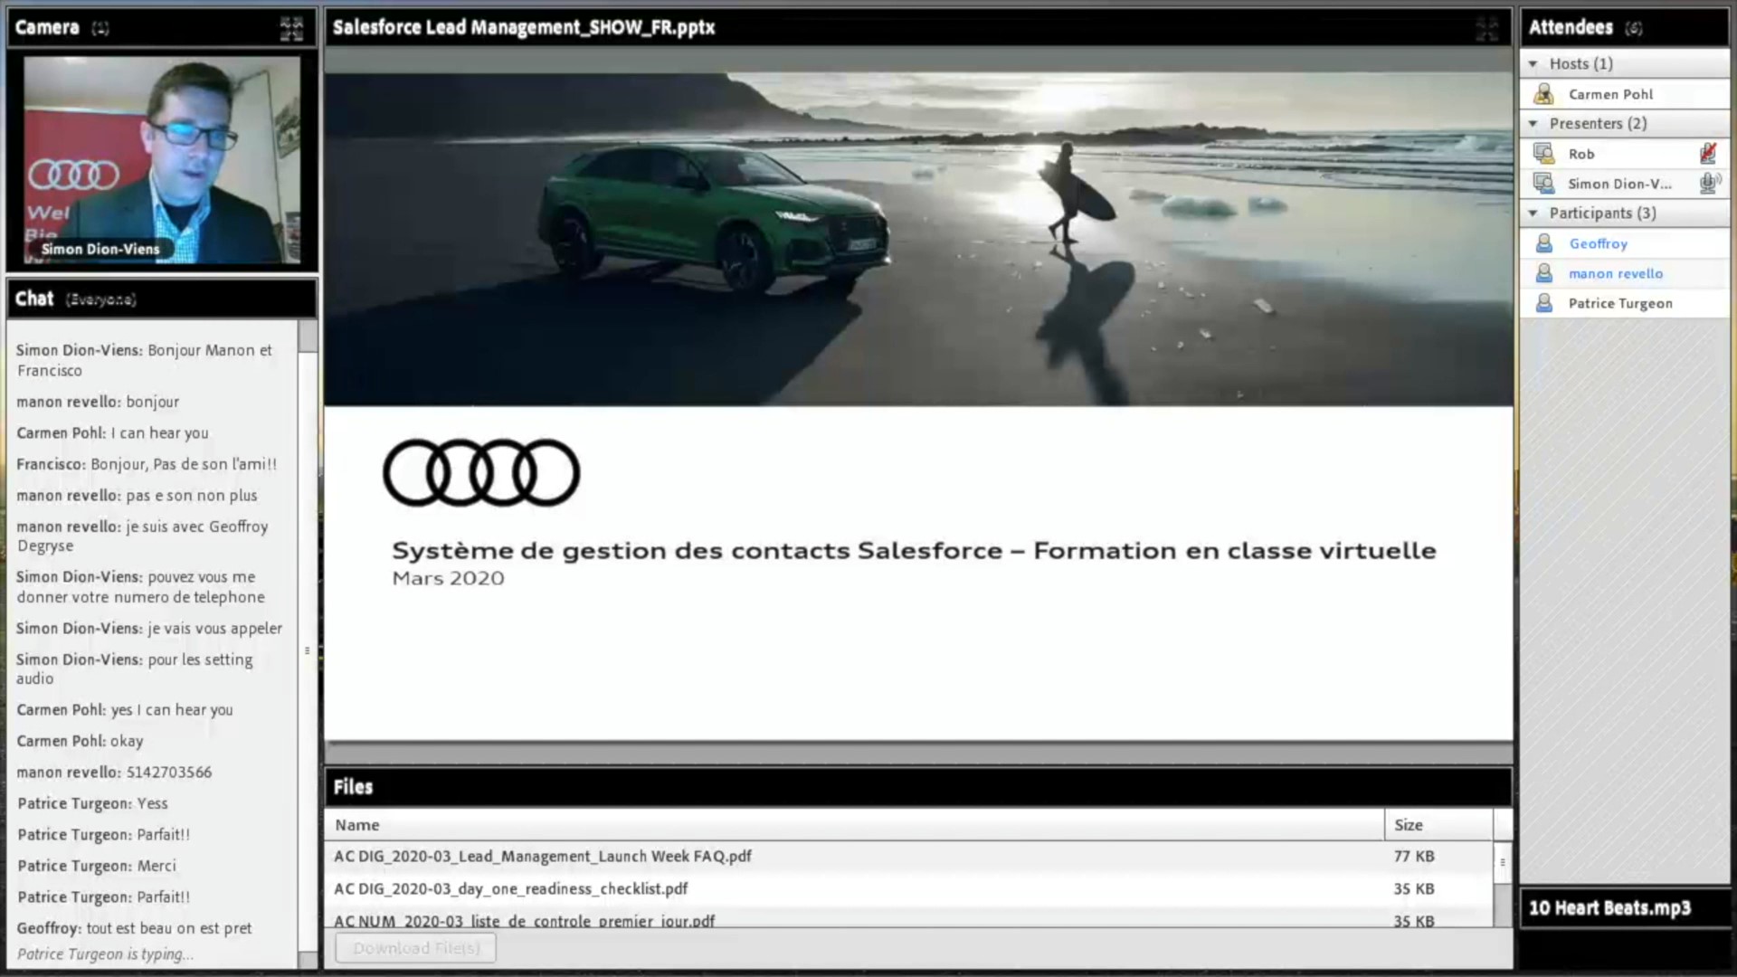This screenshot has width=1737, height=977.
Task: Click Simon Dion-V... presenter icon
Action: tap(1544, 184)
